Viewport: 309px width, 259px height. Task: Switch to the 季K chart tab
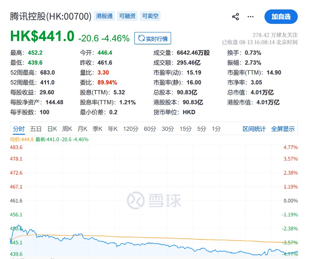click(x=97, y=129)
